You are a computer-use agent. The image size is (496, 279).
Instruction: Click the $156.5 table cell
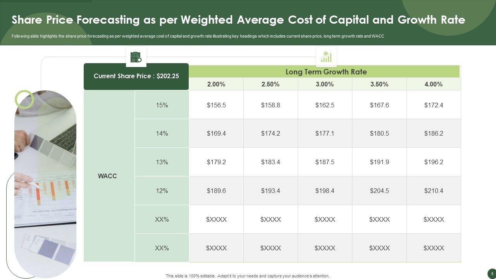pos(216,105)
